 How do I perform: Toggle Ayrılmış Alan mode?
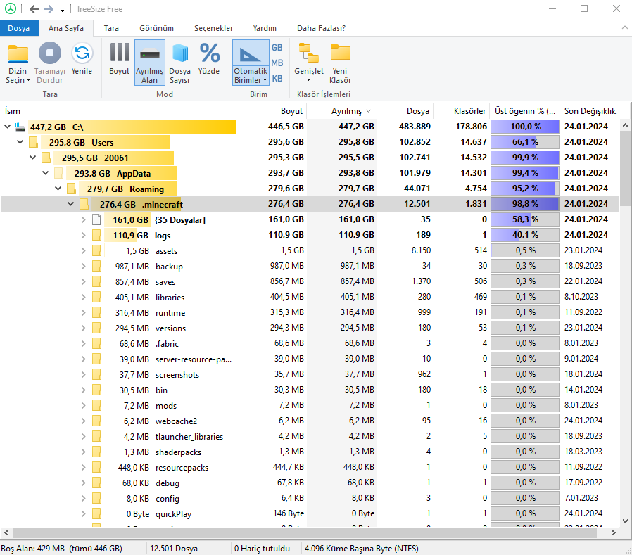coord(149,63)
